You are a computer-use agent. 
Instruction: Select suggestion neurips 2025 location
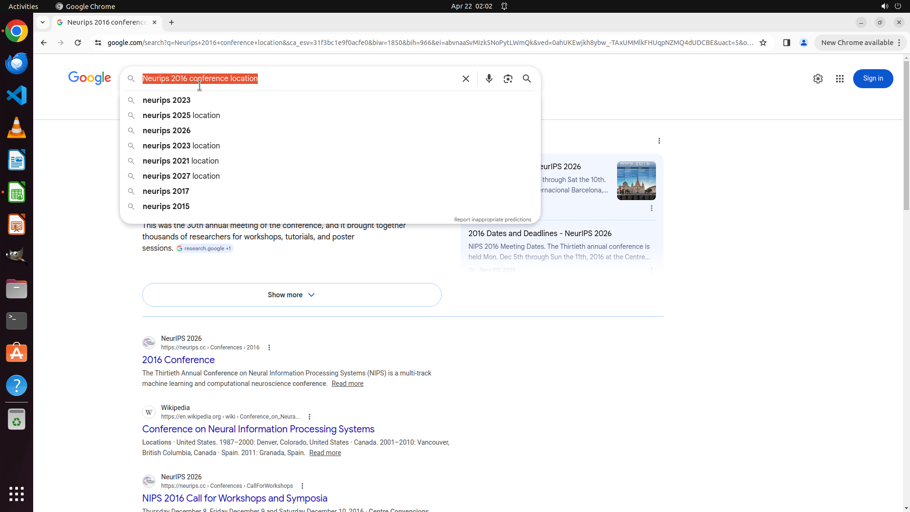point(181,116)
